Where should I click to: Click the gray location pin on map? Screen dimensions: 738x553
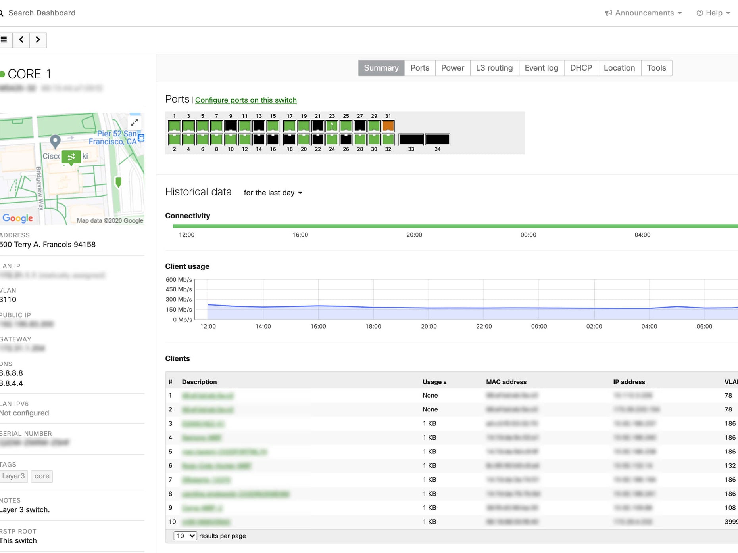[55, 142]
